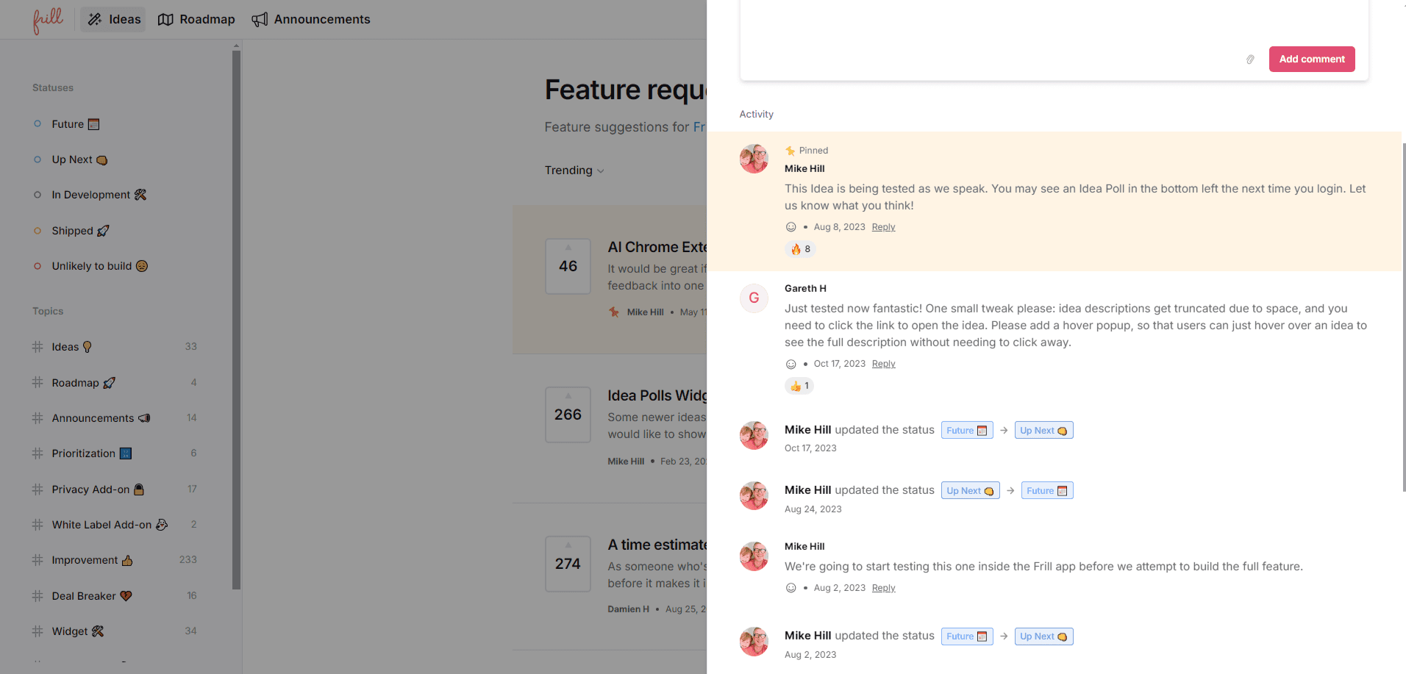Viewport: 1406px width, 674px height.
Task: Click the Topics heading
Action: click(x=48, y=311)
